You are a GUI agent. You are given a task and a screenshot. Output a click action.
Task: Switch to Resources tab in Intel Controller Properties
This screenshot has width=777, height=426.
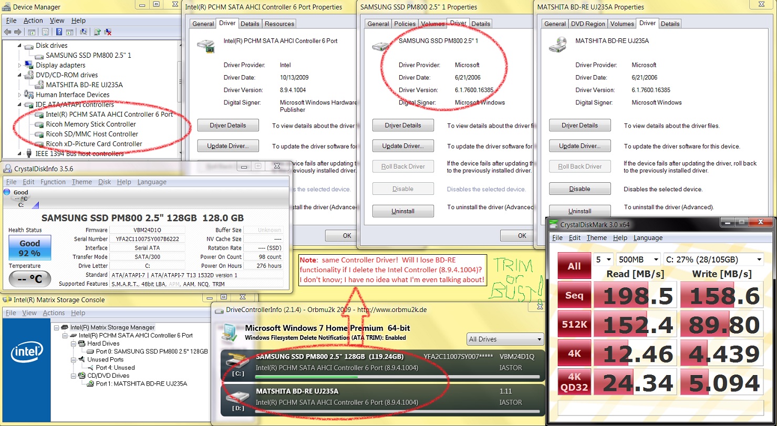point(279,24)
